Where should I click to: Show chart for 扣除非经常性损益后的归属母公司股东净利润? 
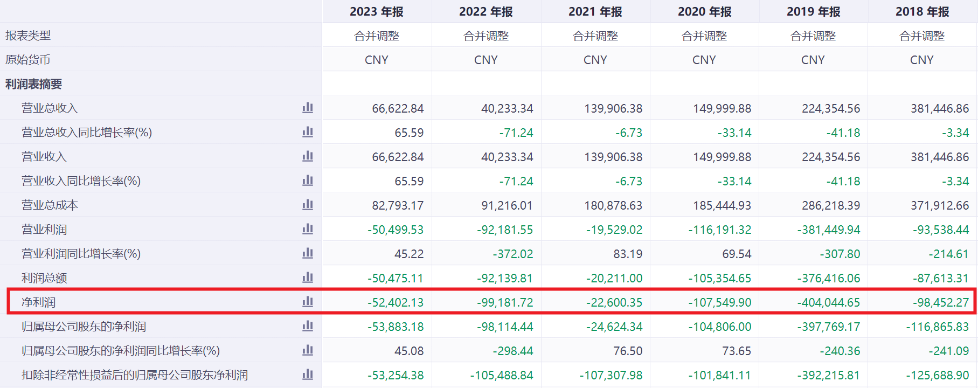[308, 375]
